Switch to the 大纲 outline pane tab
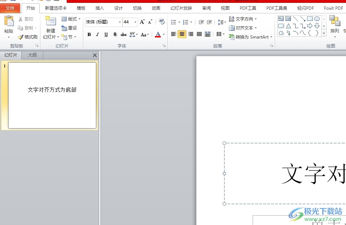The width and height of the screenshot is (346, 225). (32, 55)
